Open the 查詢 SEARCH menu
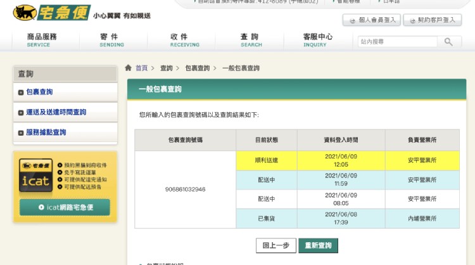The height and width of the screenshot is (265, 475). click(x=251, y=41)
